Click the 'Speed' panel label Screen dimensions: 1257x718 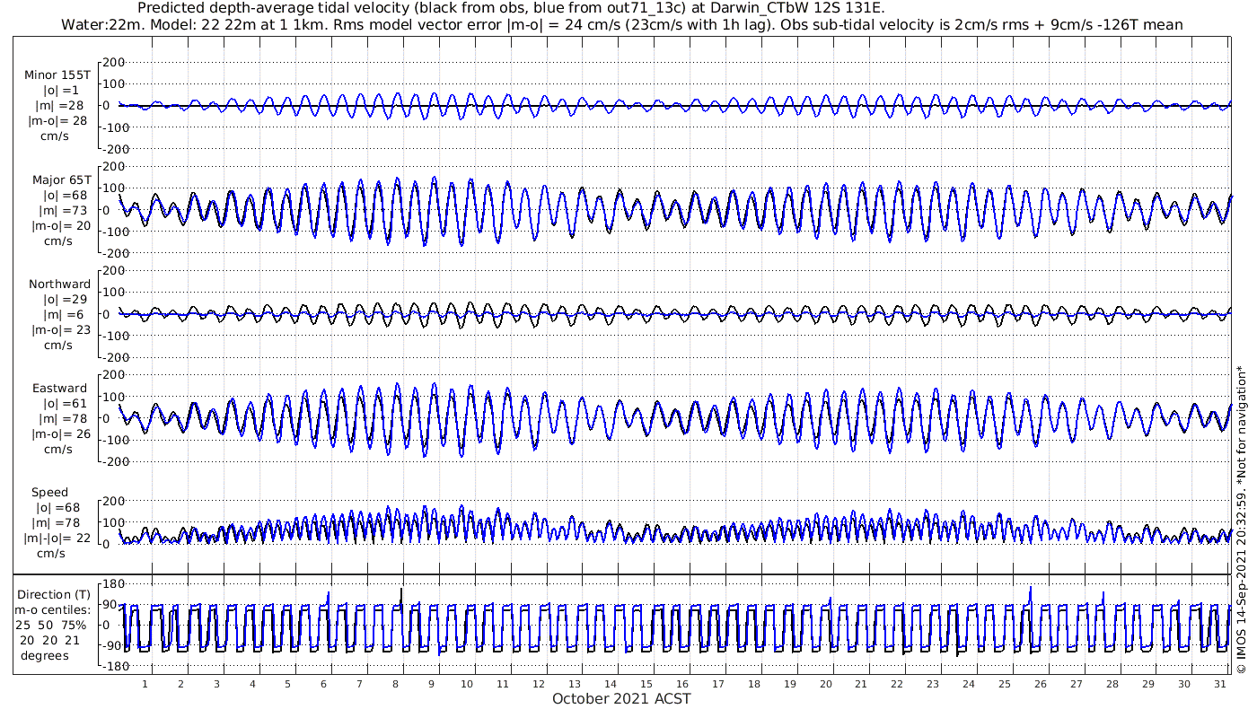tap(49, 493)
